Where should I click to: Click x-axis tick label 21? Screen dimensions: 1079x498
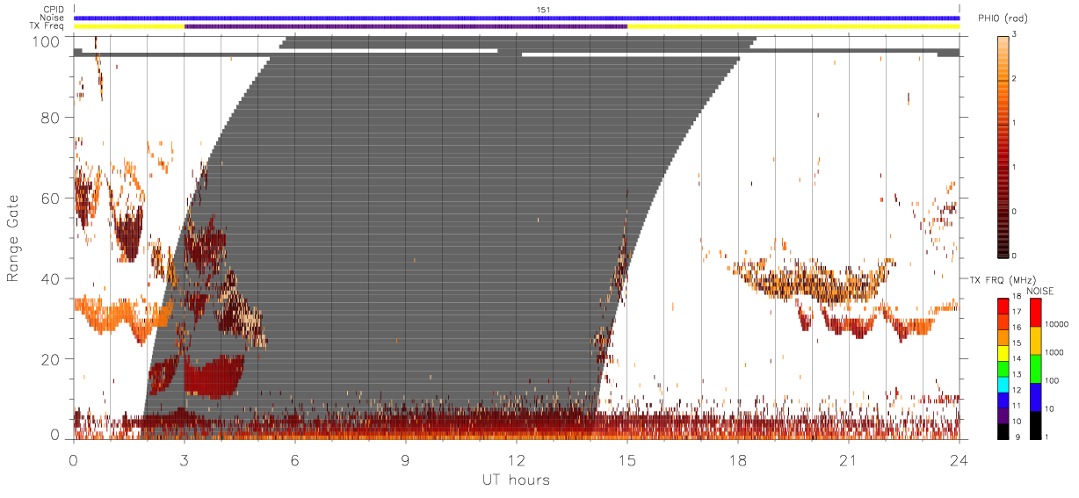[x=849, y=459]
